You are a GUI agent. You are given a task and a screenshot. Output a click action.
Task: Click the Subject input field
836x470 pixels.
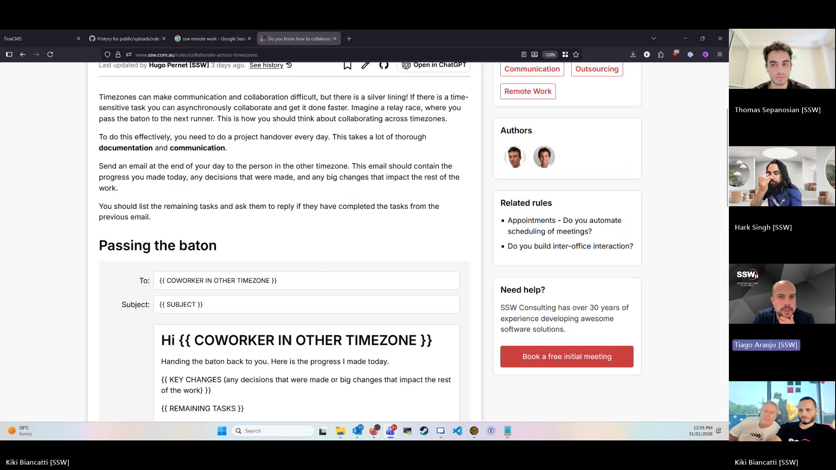pos(306,305)
